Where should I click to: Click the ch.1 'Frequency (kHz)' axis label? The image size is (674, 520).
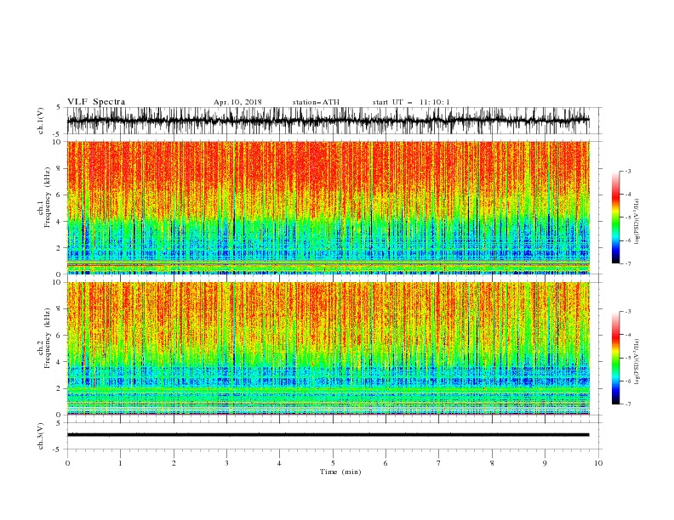click(x=48, y=197)
